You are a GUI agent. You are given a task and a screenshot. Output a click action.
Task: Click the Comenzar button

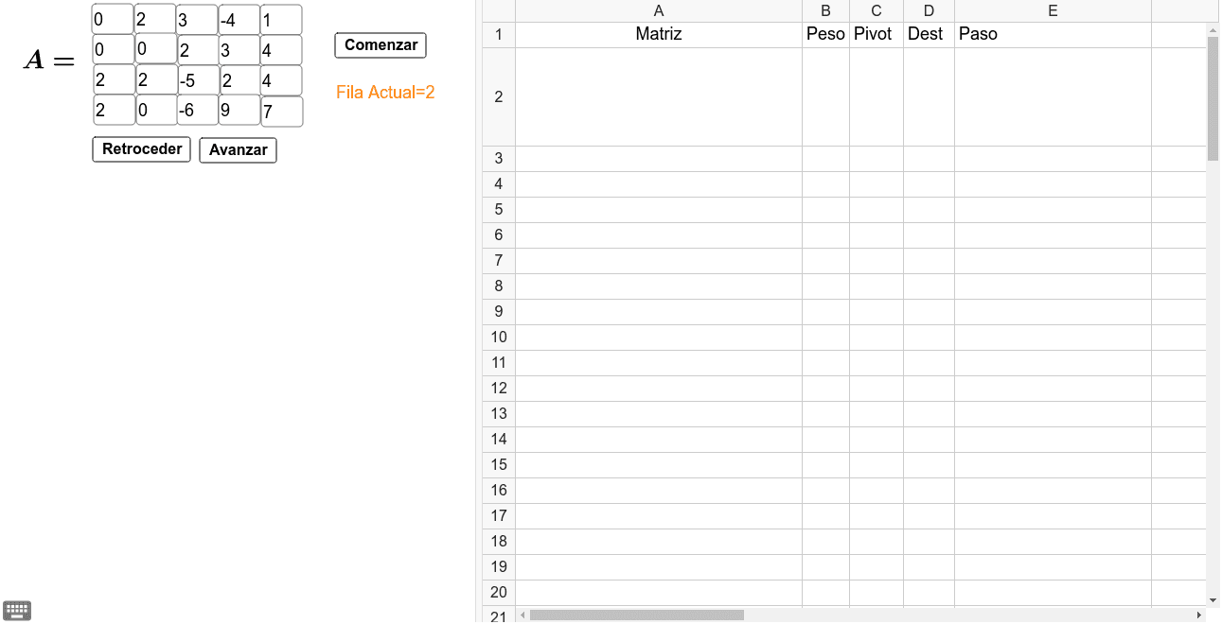coord(381,45)
